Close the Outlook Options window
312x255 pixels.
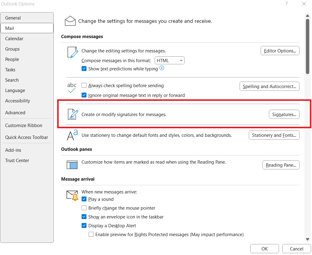(x=304, y=4)
